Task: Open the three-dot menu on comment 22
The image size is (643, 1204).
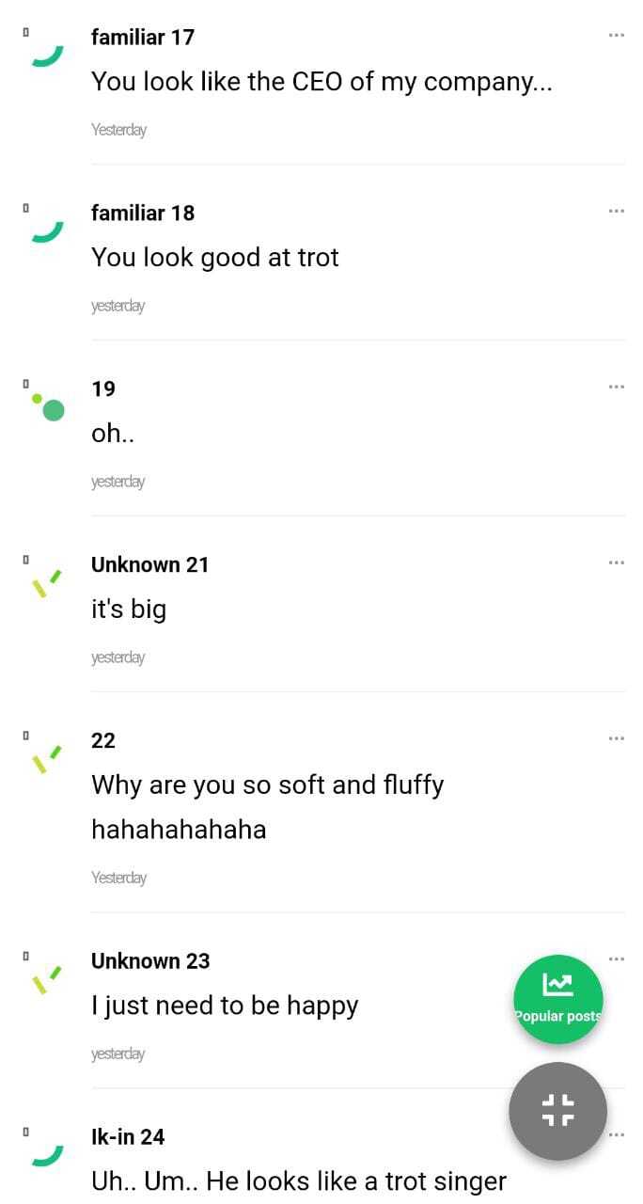Action: (616, 738)
